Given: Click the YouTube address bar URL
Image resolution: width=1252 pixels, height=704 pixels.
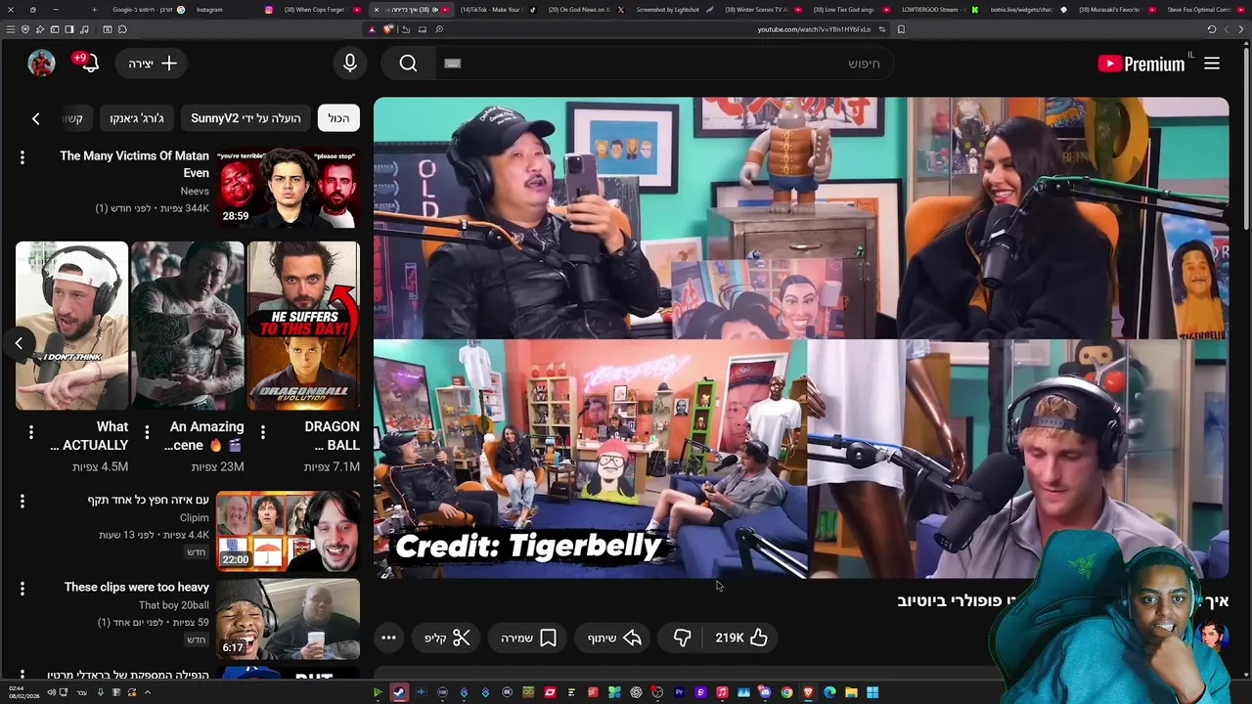Looking at the screenshot, I should click(814, 29).
